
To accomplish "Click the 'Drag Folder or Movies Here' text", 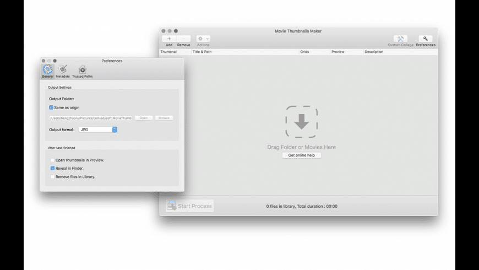I will (302, 147).
